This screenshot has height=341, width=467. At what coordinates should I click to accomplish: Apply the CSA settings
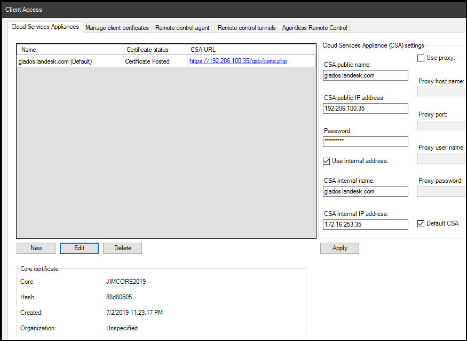click(x=339, y=248)
